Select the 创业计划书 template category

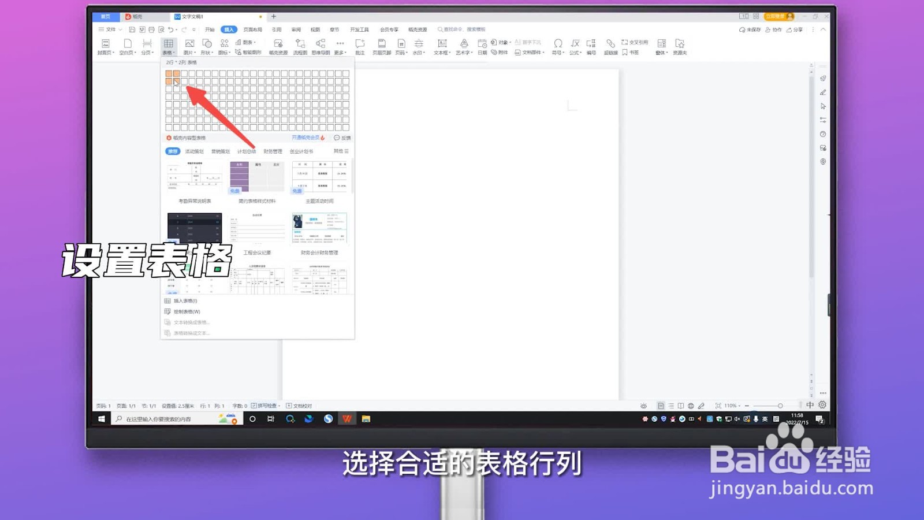coord(301,151)
